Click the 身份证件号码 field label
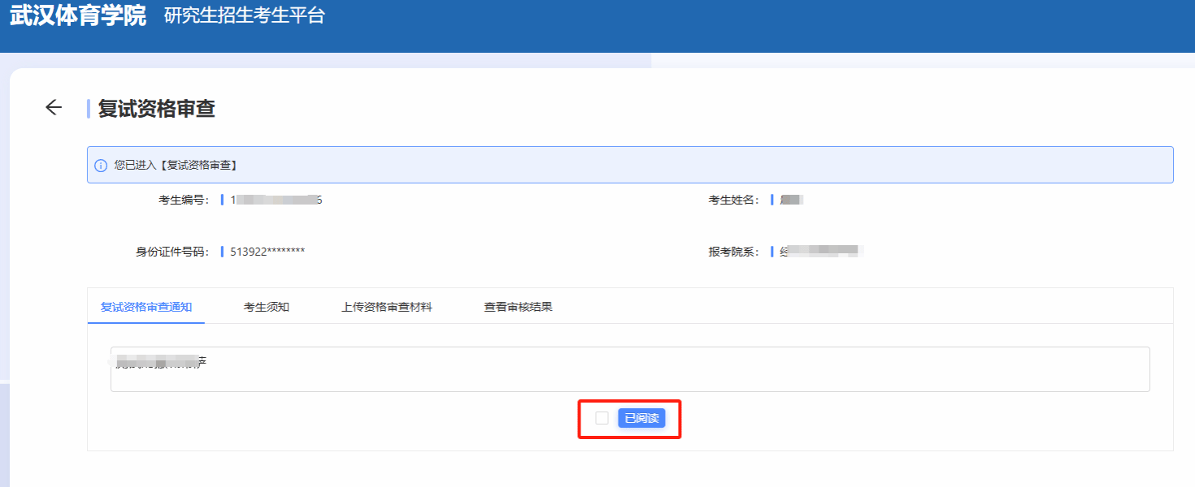Screen dimensions: 1195x487 pyautogui.click(x=173, y=252)
